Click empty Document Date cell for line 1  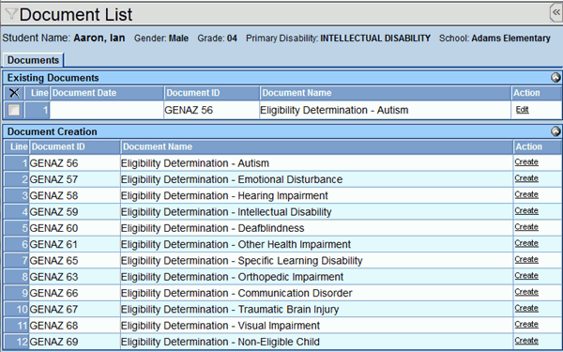[107, 110]
